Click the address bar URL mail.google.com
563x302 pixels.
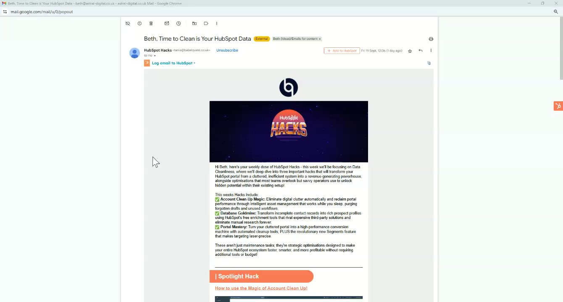pos(42,12)
